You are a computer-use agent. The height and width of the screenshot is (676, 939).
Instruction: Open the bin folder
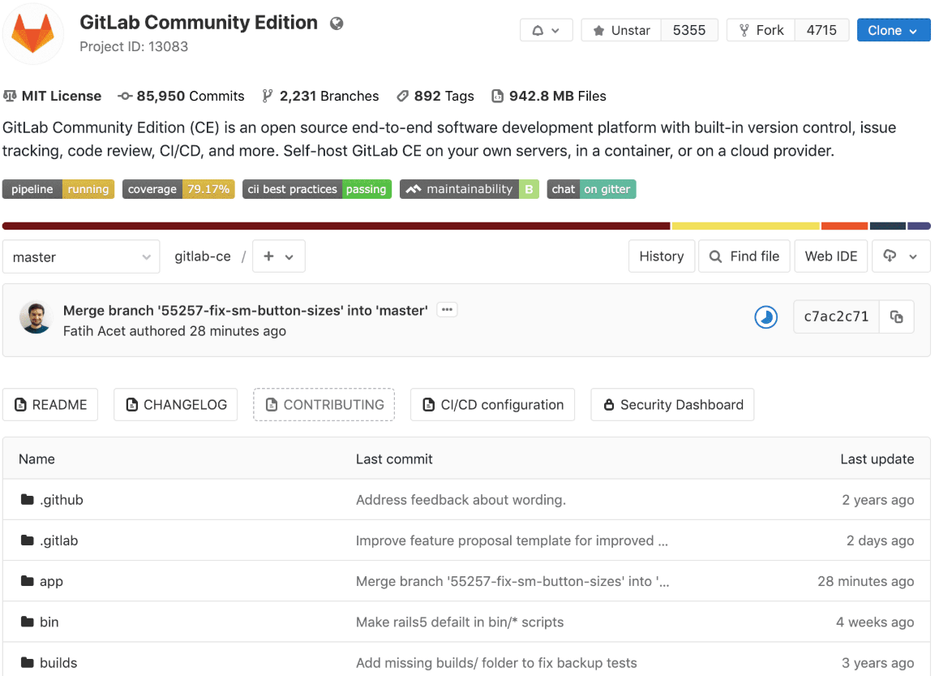tap(49, 622)
